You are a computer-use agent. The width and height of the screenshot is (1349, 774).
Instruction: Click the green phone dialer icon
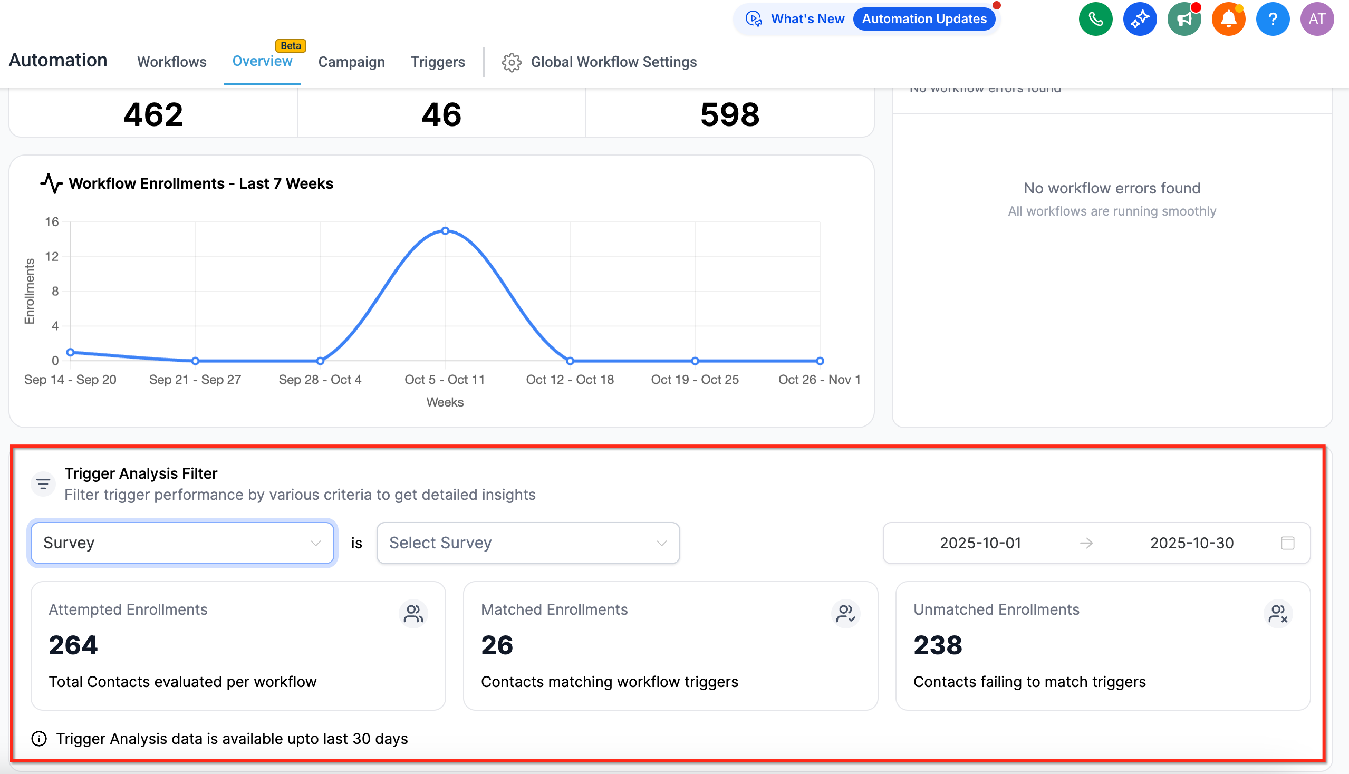[x=1095, y=19]
